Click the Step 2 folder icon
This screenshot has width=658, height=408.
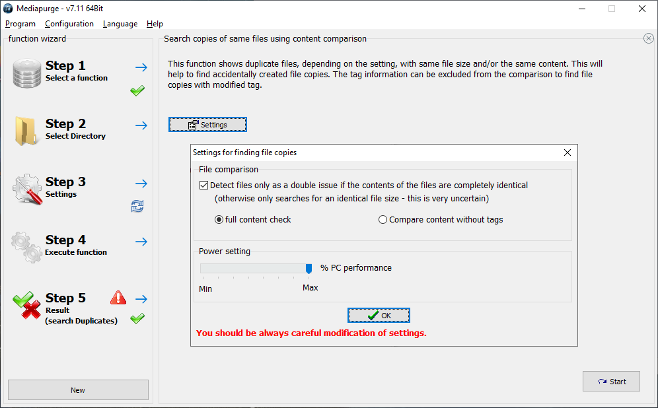click(x=26, y=131)
